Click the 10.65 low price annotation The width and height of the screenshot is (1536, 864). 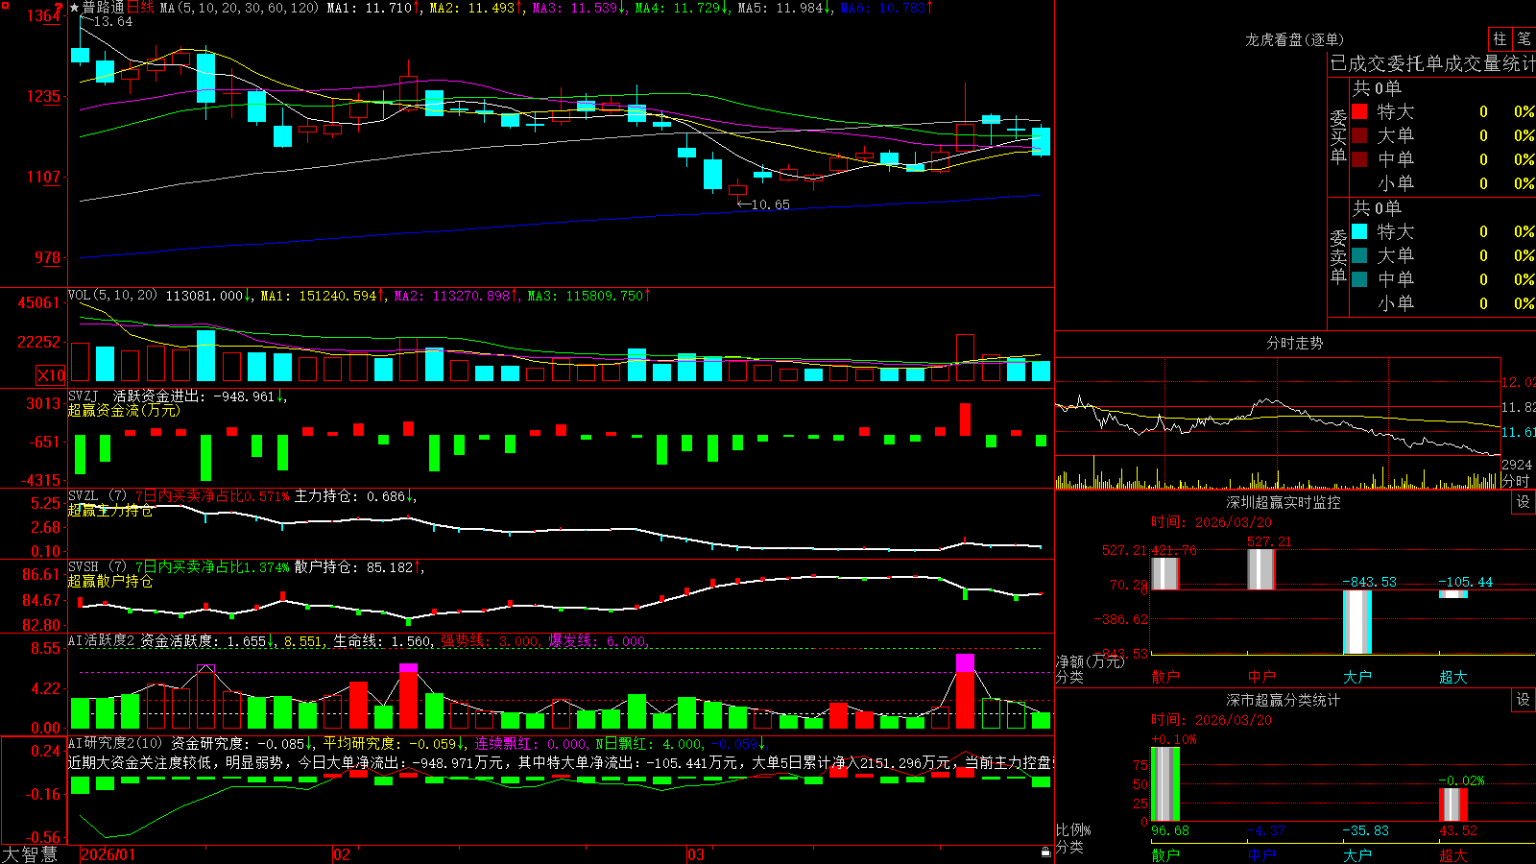771,204
